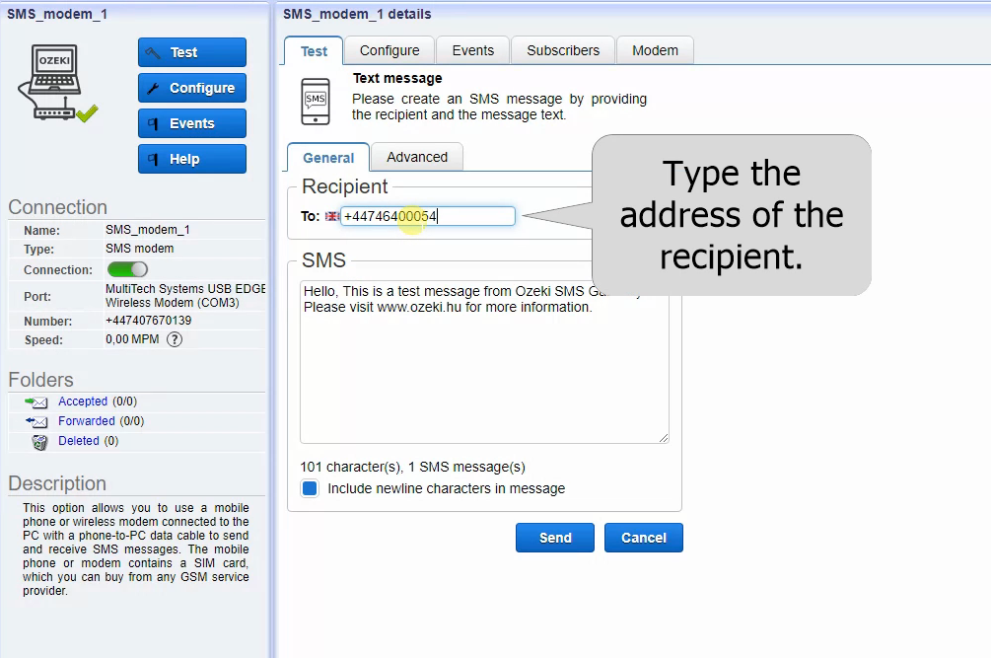Click the SMS phone icon beside Text message
The height and width of the screenshot is (658, 991).
pos(315,99)
